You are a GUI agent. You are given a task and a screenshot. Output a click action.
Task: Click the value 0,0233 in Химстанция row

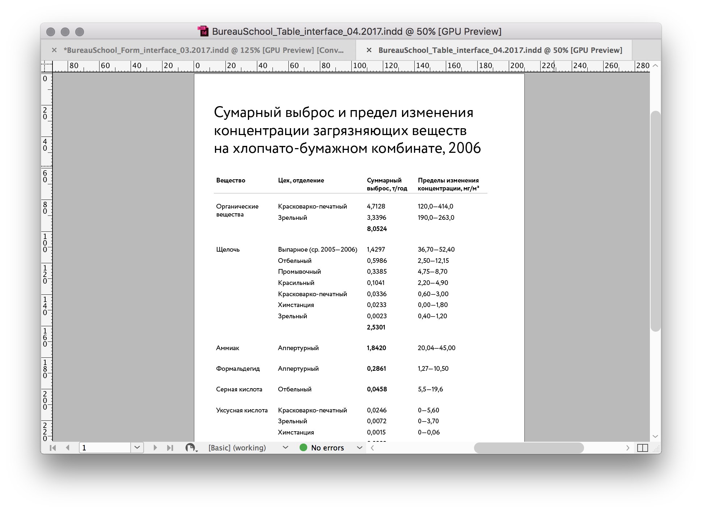click(377, 305)
